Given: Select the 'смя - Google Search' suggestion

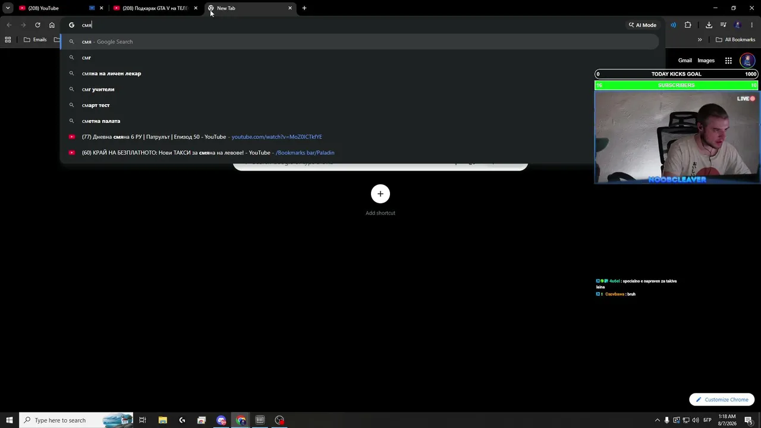Looking at the screenshot, I should 360,42.
